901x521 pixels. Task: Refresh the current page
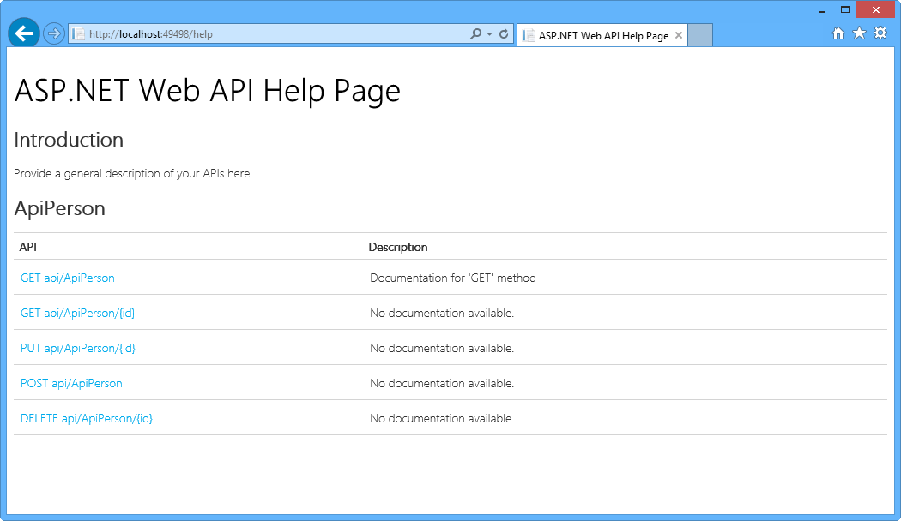[502, 33]
